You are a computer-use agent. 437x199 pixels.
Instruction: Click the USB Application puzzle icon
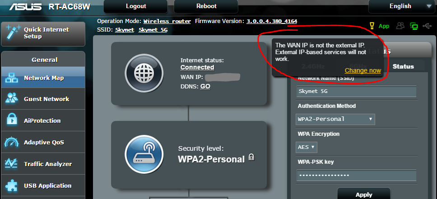[12, 185]
